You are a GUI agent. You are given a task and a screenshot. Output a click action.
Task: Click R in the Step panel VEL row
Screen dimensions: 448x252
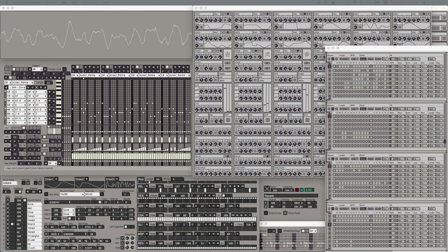147,187
